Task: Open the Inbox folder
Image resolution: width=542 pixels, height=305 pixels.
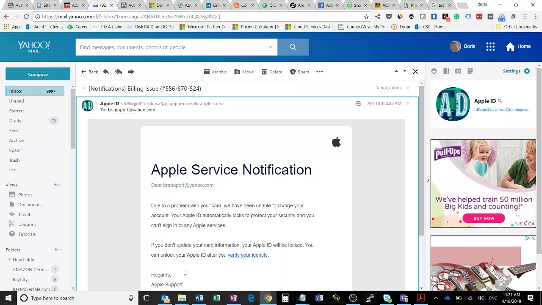Action: (x=35, y=91)
